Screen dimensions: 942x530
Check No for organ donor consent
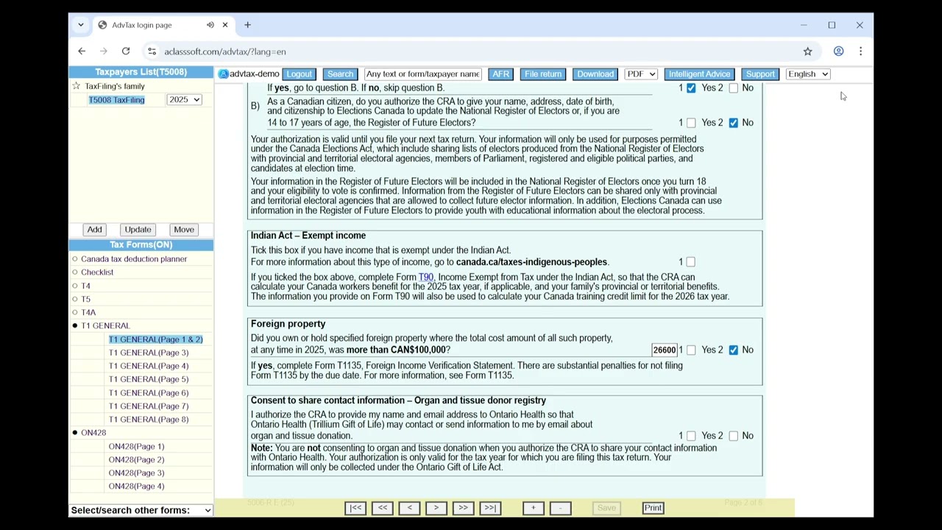pos(734,436)
